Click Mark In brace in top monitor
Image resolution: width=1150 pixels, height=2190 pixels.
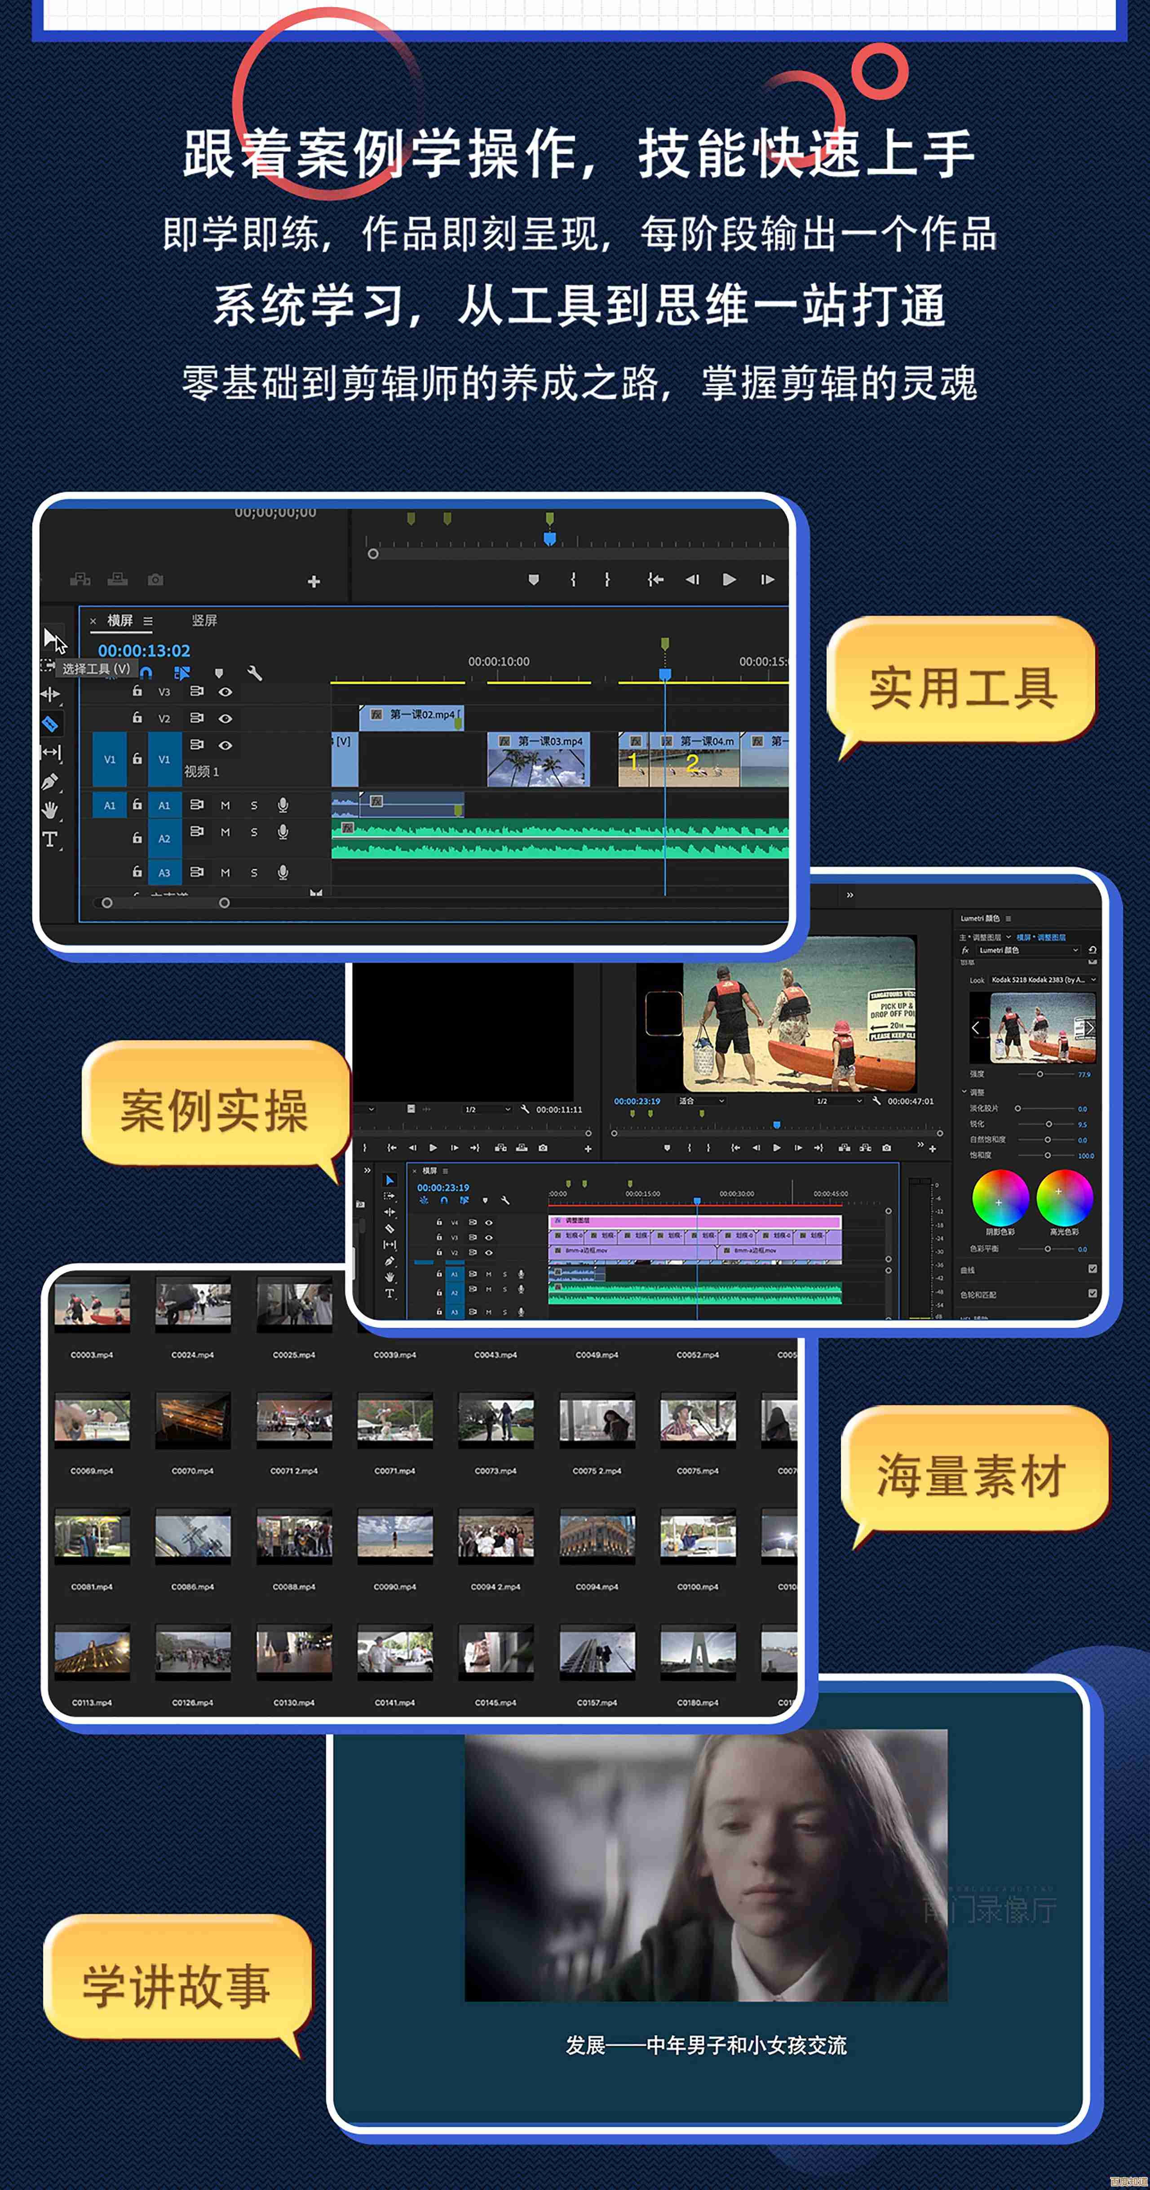(x=573, y=580)
